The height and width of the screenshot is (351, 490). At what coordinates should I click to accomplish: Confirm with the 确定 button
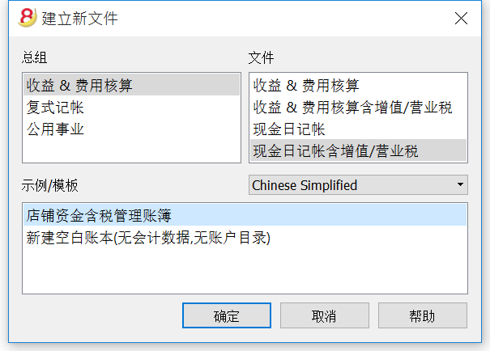227,315
